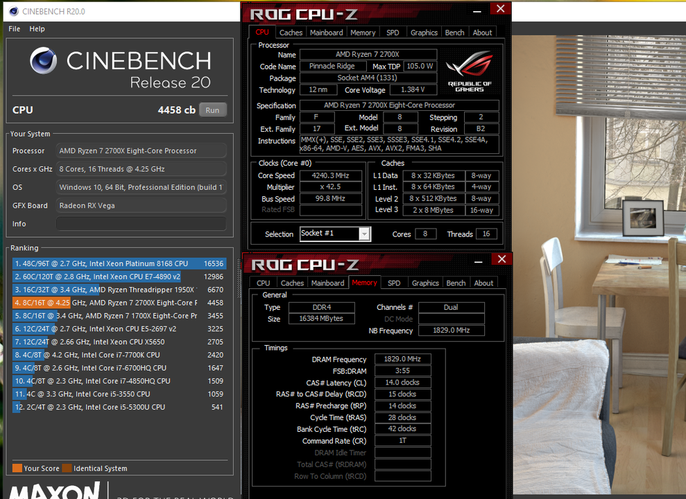Click the CPU name AMD Ryzen 7 2700X
This screenshot has width=686, height=499.
[x=368, y=54]
